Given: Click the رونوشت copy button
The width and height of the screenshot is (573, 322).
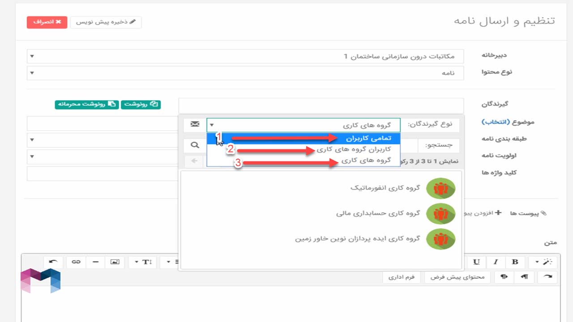Looking at the screenshot, I should click(141, 104).
